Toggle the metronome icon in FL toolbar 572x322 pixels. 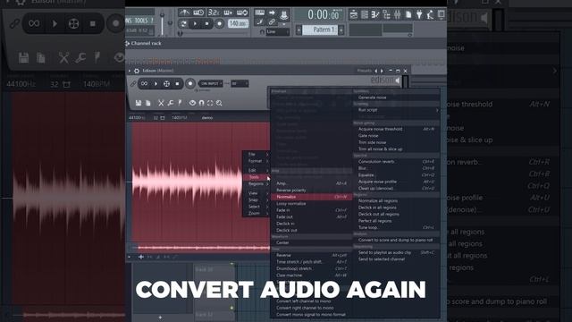point(184,13)
